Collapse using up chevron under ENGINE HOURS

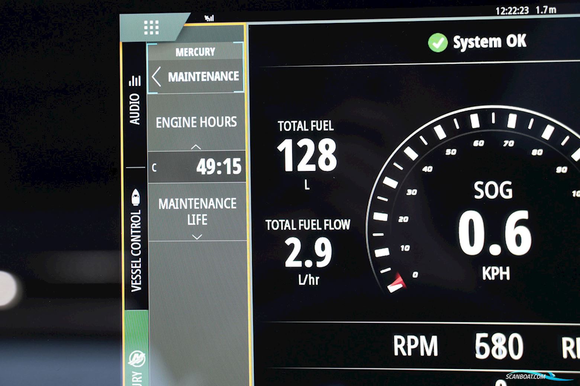tap(196, 147)
